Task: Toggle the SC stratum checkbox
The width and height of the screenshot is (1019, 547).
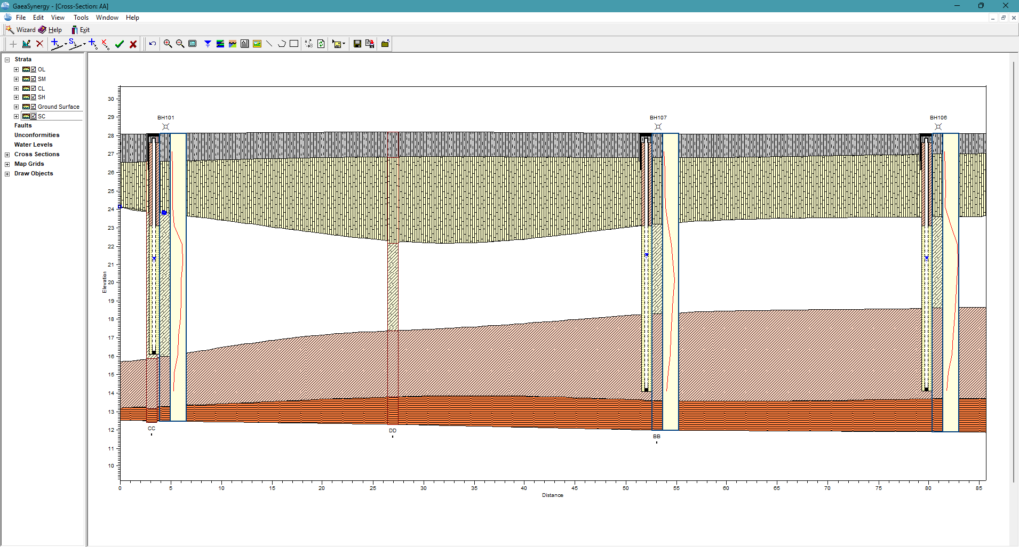Action: 33,117
